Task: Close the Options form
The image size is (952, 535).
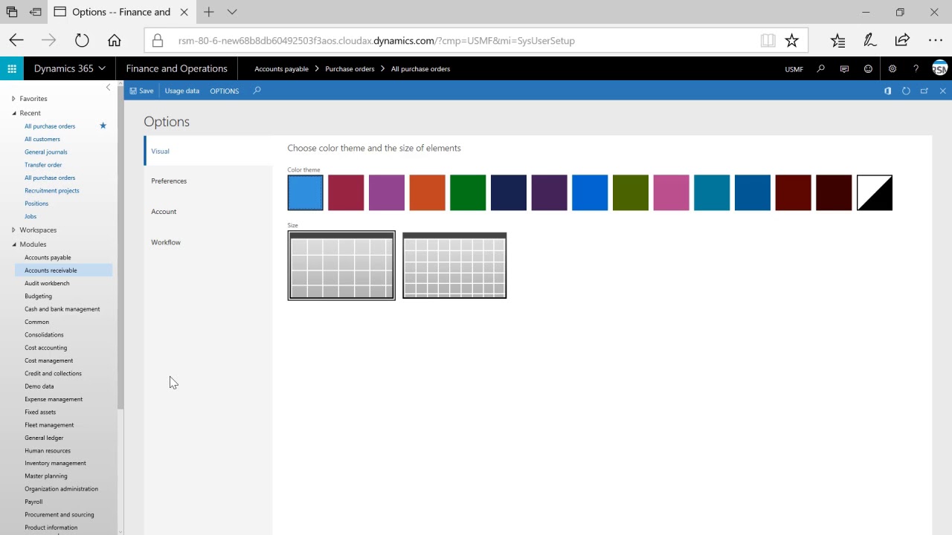Action: coord(942,91)
